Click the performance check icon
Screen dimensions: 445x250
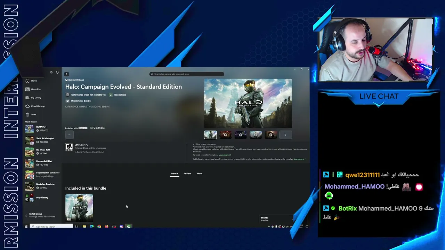point(67,95)
